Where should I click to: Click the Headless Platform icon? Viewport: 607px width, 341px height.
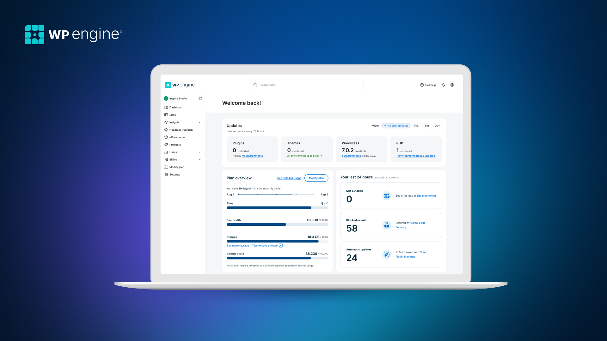click(x=166, y=130)
